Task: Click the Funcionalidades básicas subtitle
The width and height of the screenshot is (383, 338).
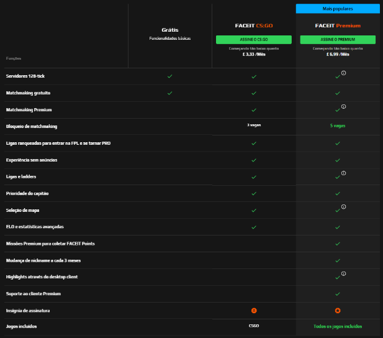Action: (170, 39)
